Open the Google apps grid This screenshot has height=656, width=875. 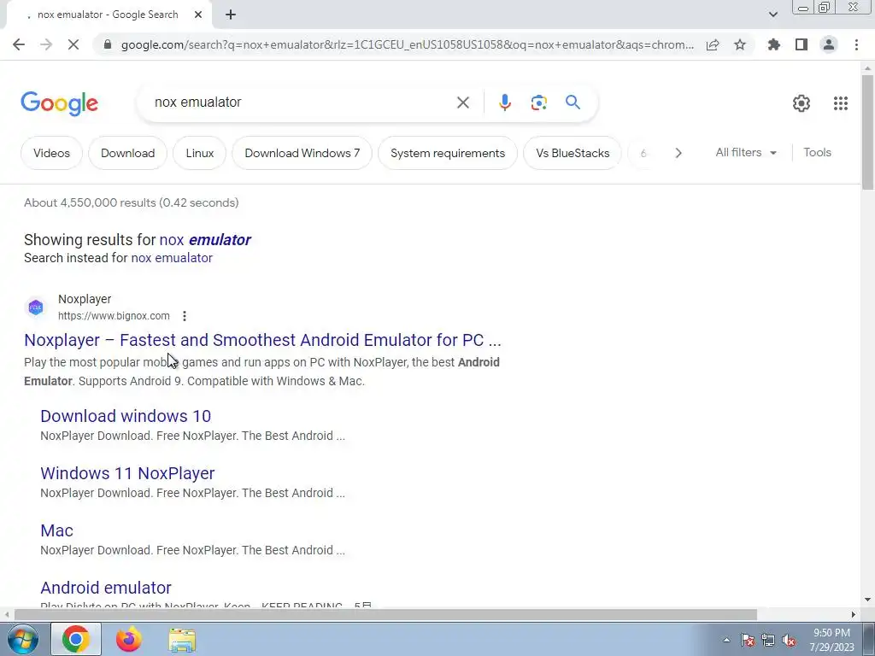point(841,102)
